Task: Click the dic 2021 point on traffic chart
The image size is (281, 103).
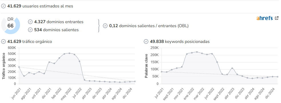Action: click(x=49, y=62)
